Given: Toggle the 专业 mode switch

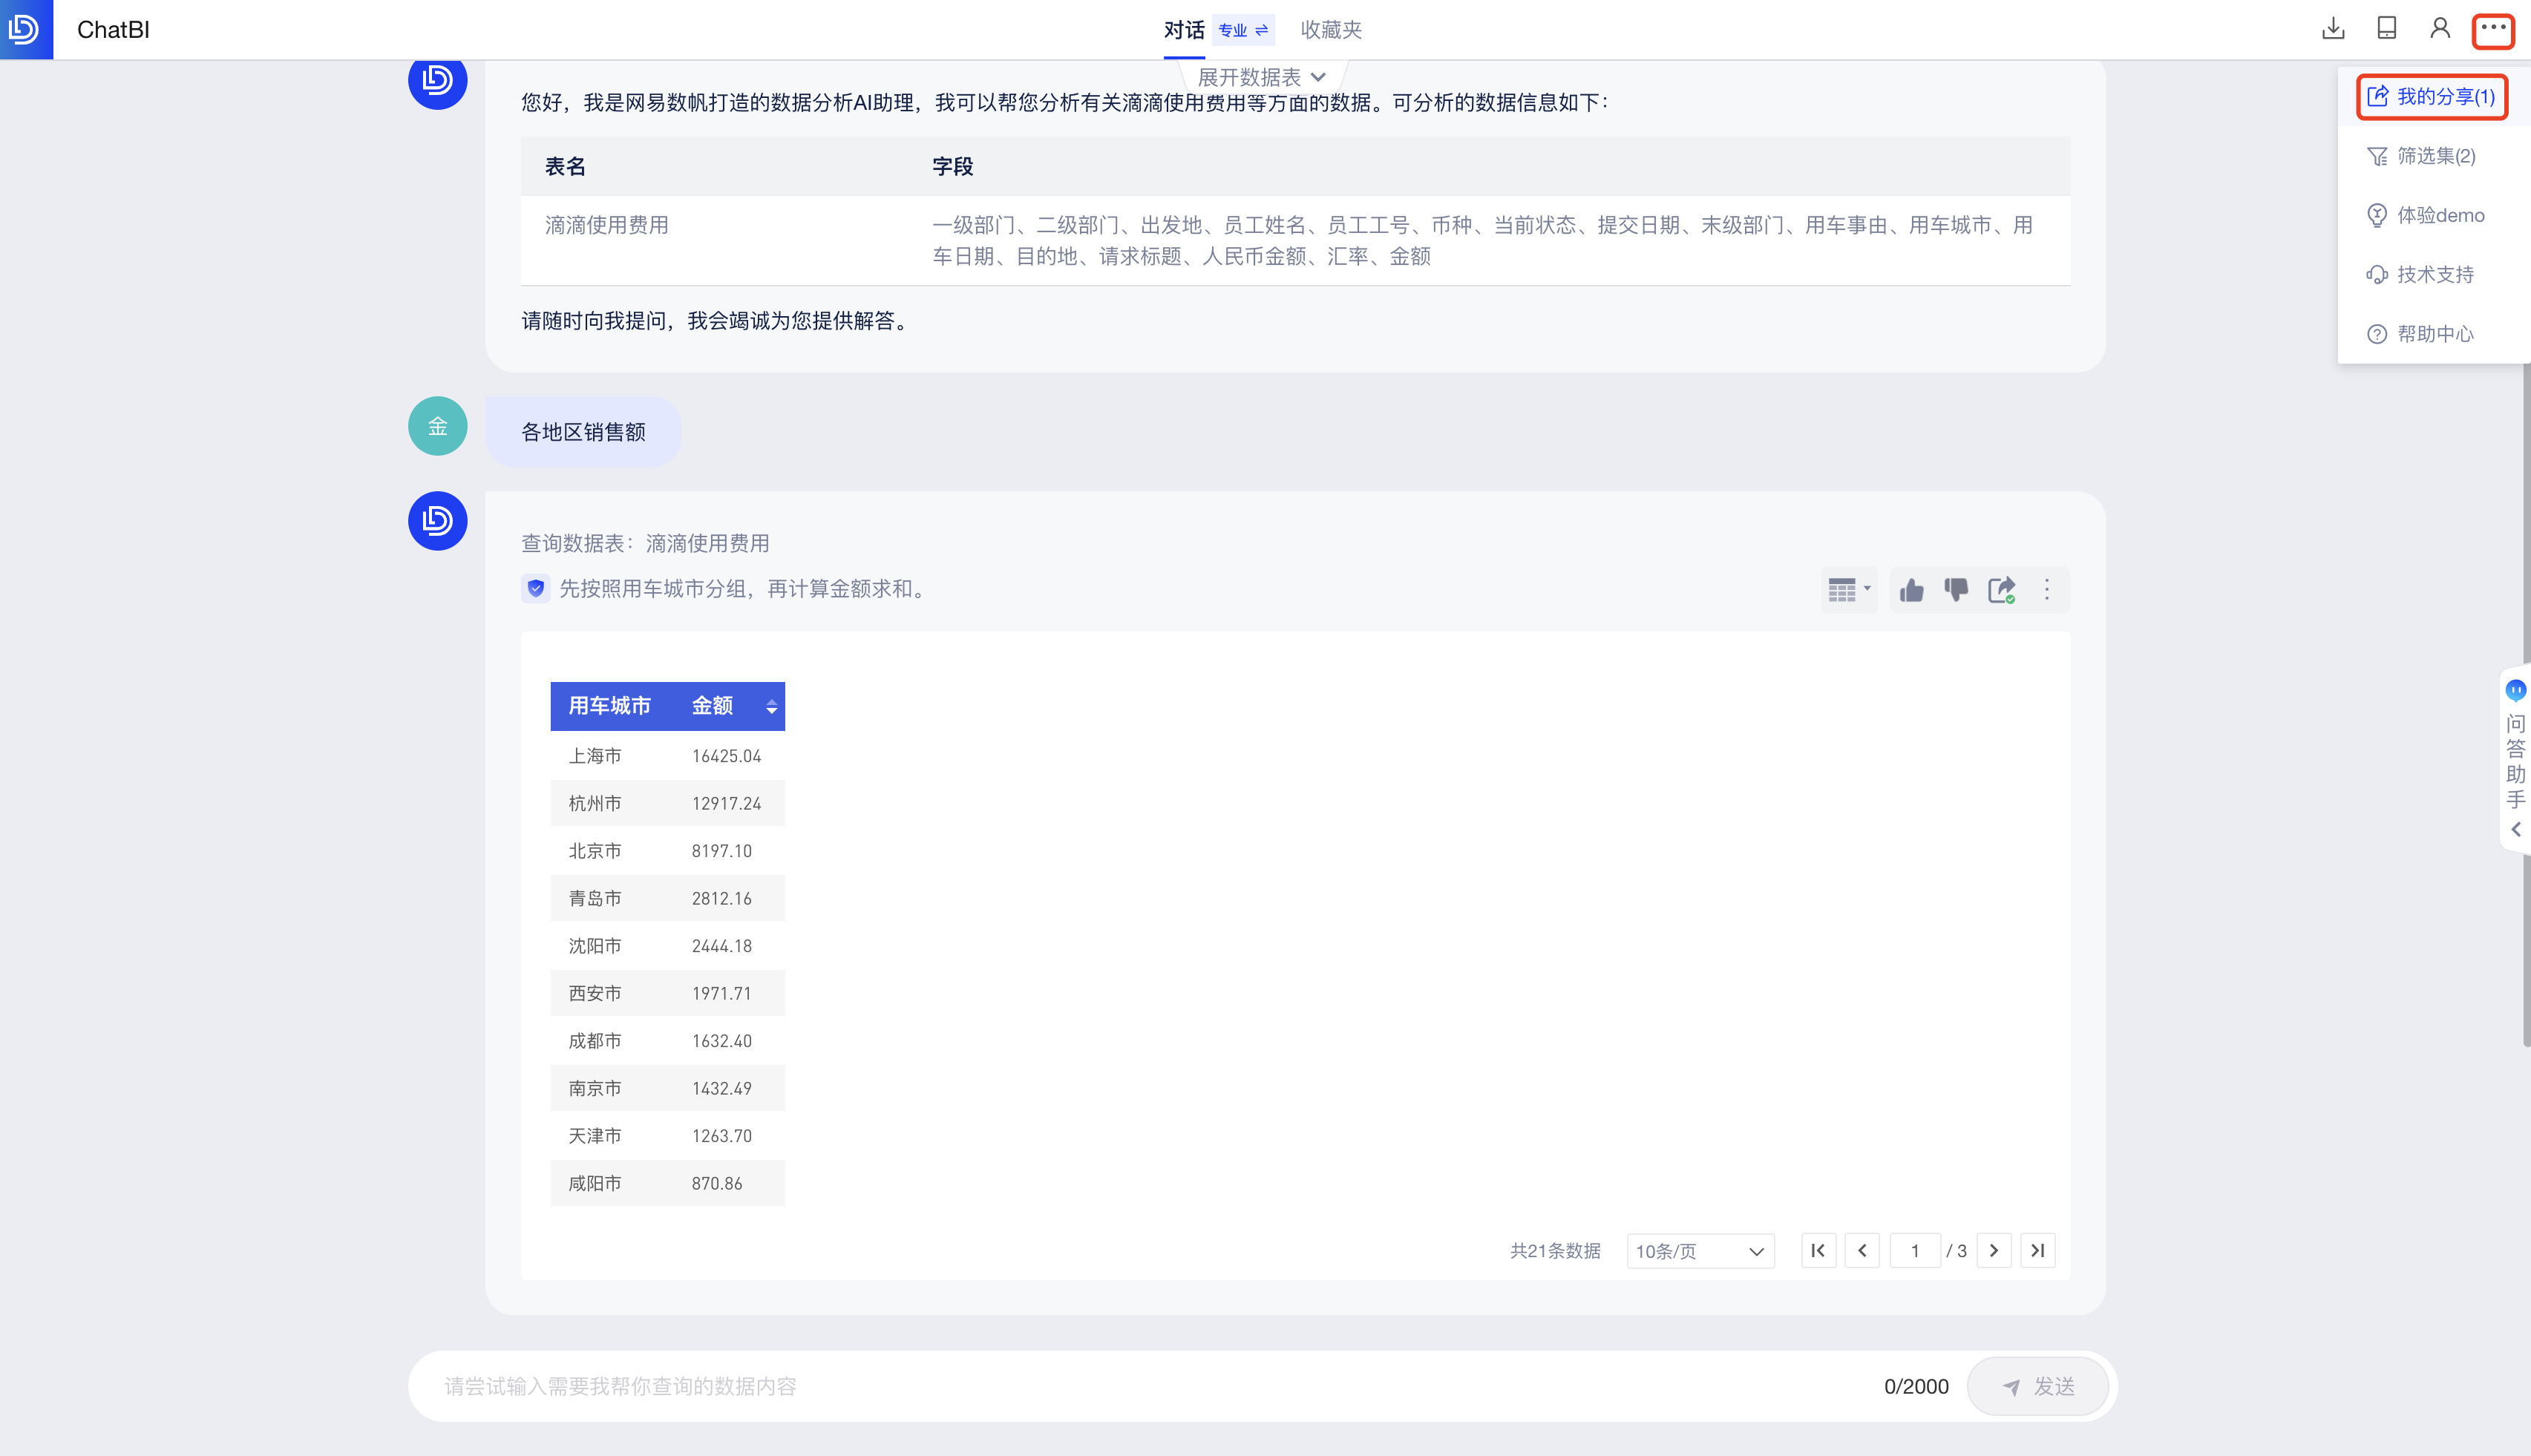Looking at the screenshot, I should 1243,30.
